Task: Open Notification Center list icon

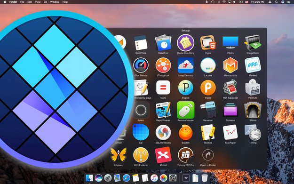Action: [288, 2]
